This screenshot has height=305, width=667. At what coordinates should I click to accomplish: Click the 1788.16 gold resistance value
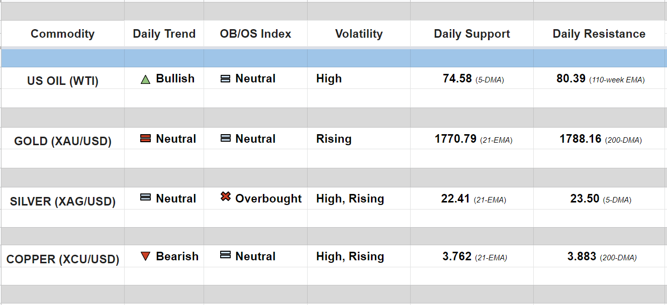(x=581, y=139)
